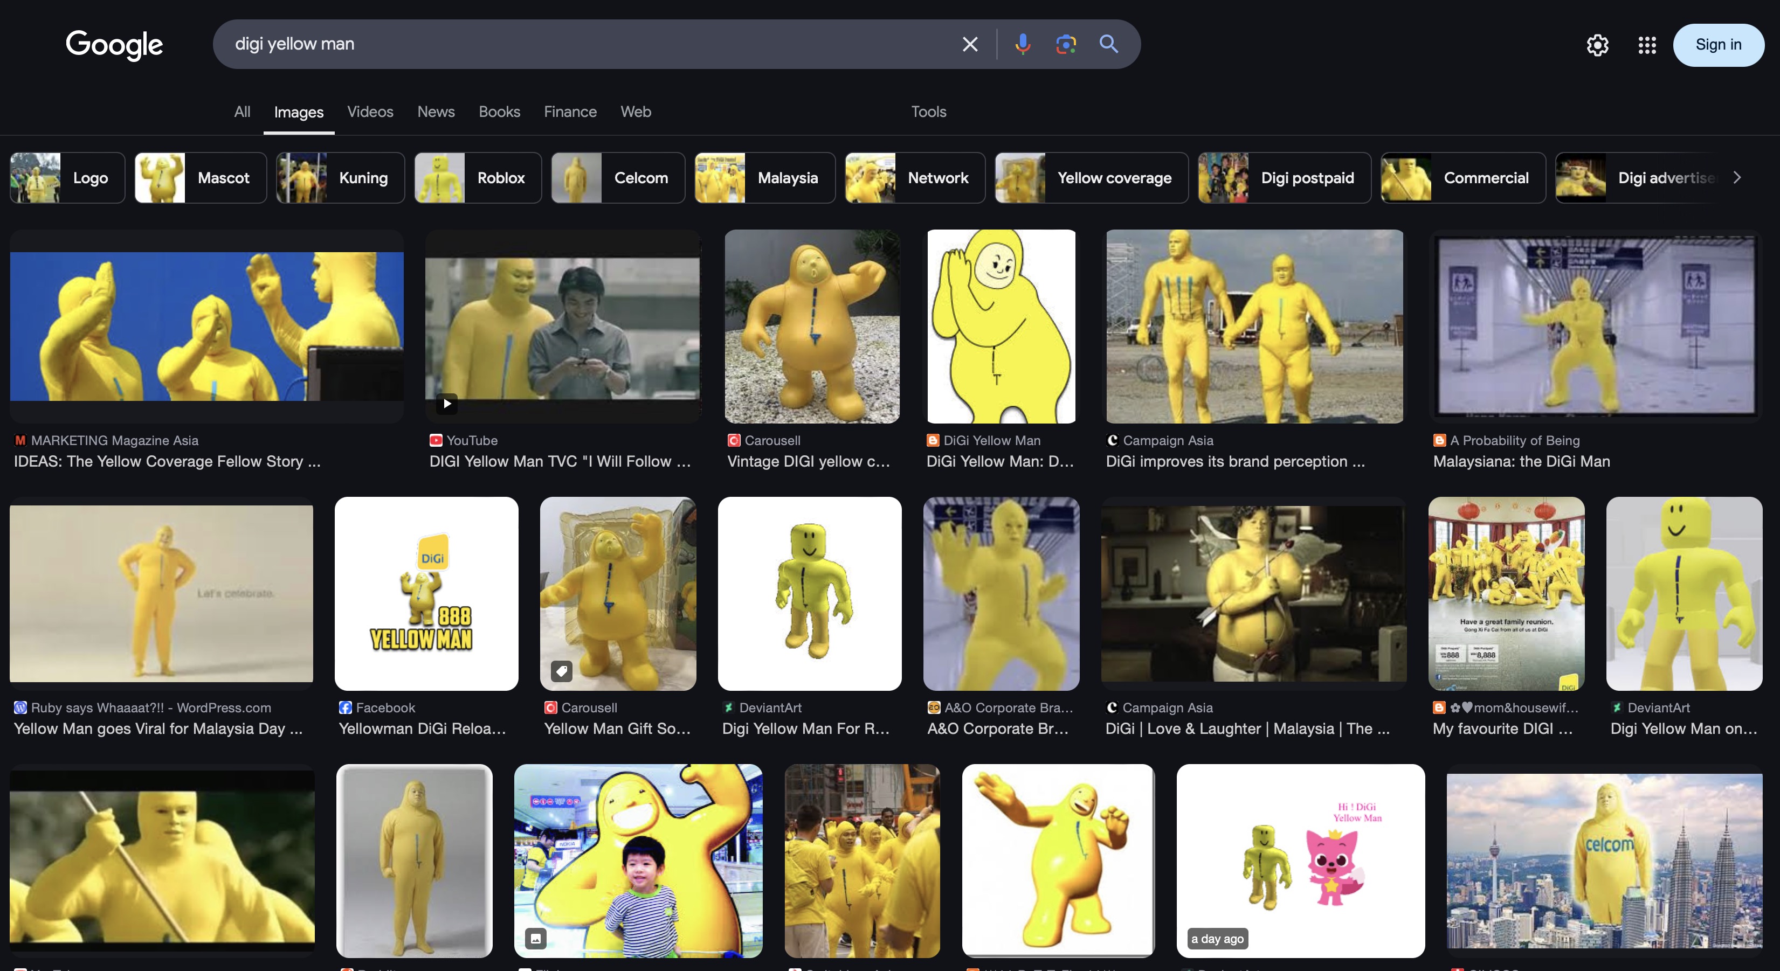Open the Google apps grid
Image resolution: width=1780 pixels, height=971 pixels.
[x=1647, y=45]
